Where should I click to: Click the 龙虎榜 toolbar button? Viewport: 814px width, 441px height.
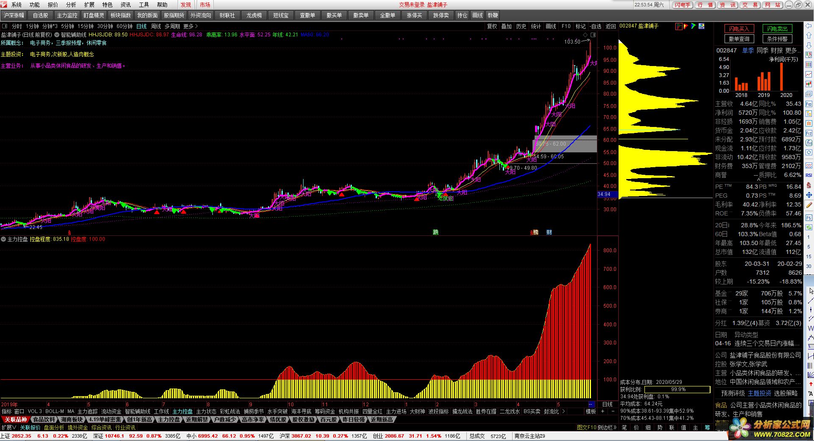(254, 15)
